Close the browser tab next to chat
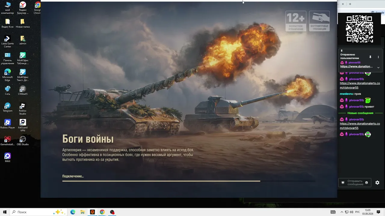 click(343, 4)
